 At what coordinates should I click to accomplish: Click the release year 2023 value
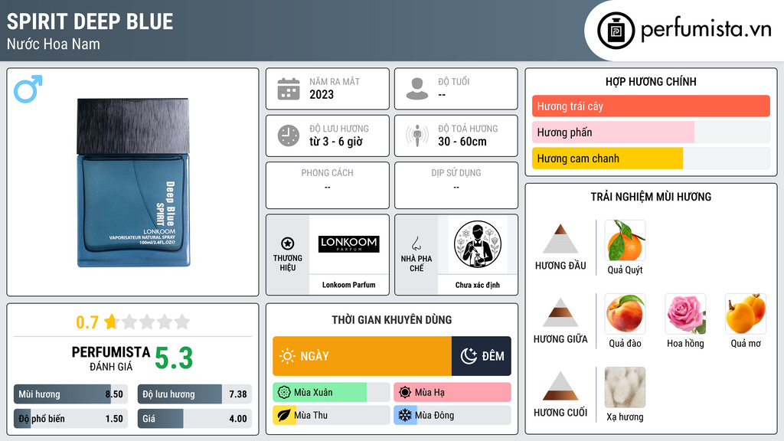click(x=322, y=94)
